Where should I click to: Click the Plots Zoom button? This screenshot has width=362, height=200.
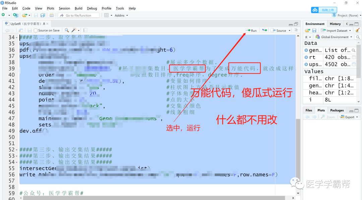pos(328,117)
